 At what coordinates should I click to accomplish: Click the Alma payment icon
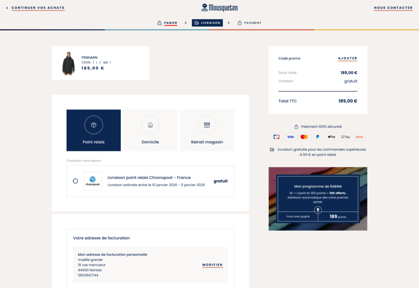359,137
